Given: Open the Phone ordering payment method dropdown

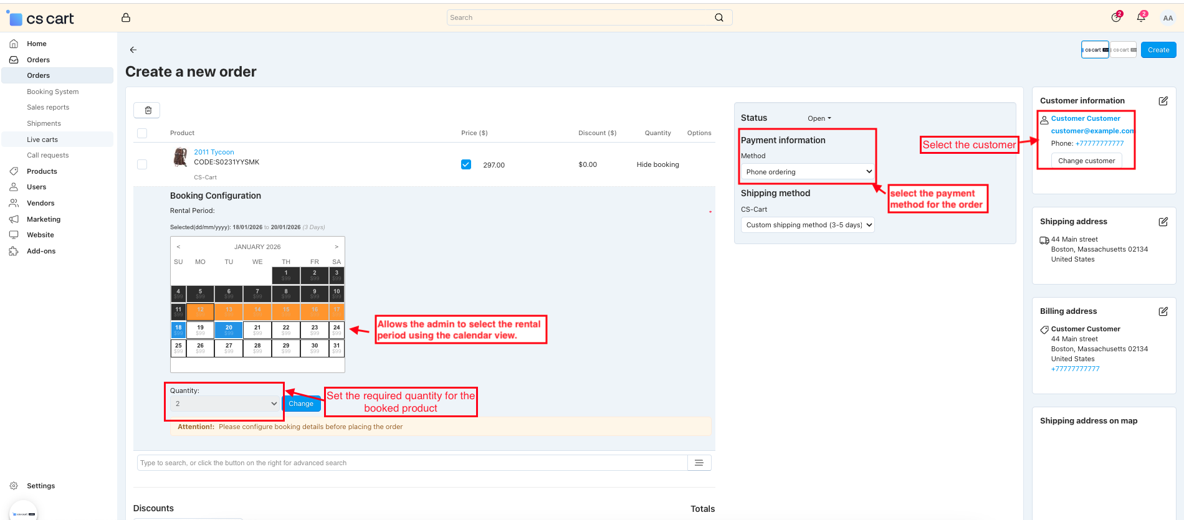Looking at the screenshot, I should coord(808,172).
